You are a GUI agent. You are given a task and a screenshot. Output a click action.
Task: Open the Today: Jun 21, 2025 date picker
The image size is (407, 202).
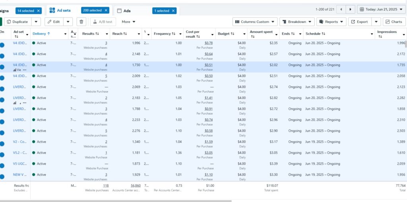click(x=381, y=10)
